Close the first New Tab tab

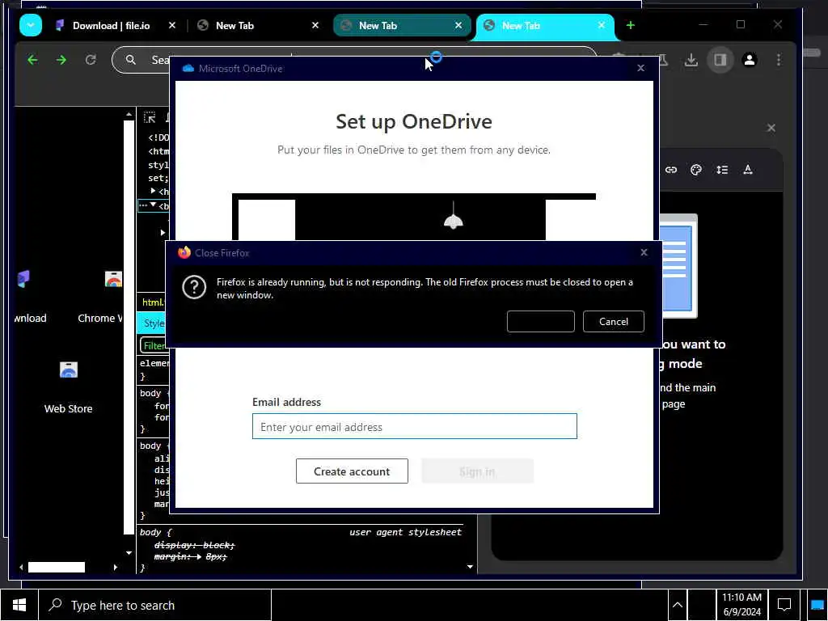315,25
